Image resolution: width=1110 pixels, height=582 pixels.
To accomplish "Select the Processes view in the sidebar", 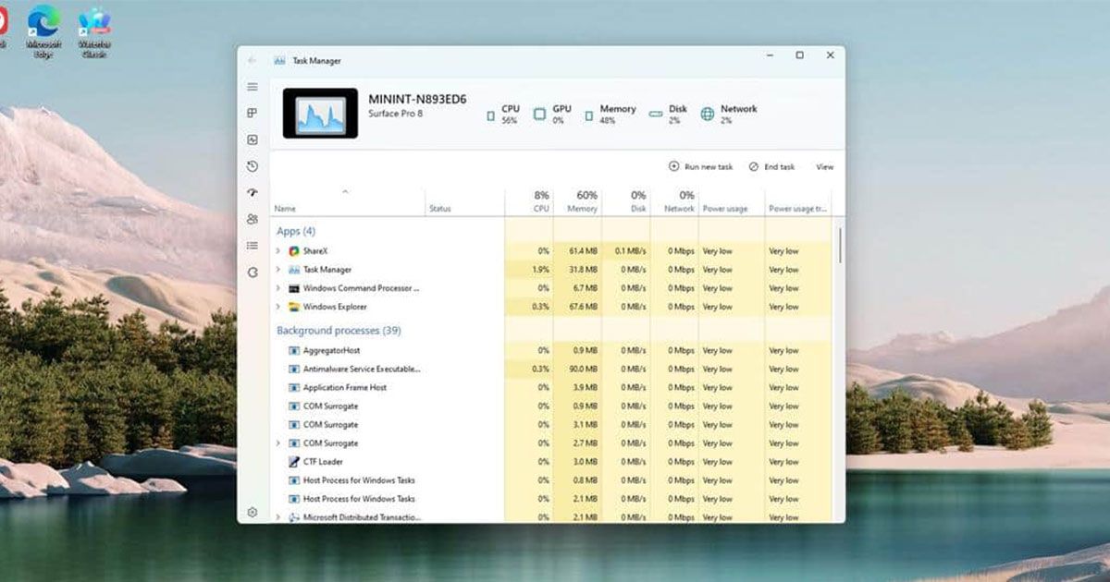I will coord(252,113).
